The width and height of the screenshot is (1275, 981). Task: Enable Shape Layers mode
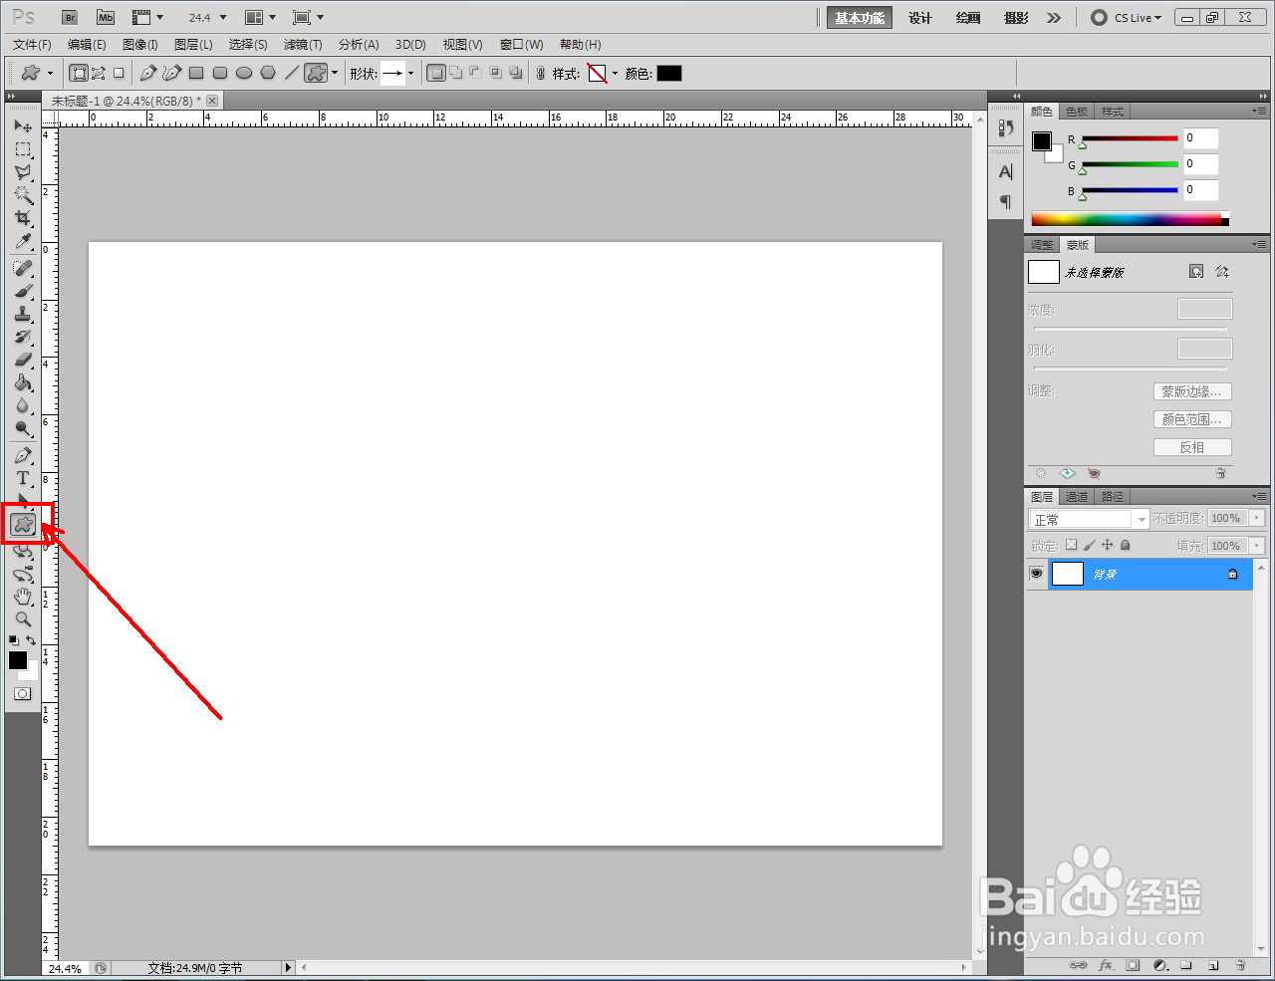(x=79, y=73)
